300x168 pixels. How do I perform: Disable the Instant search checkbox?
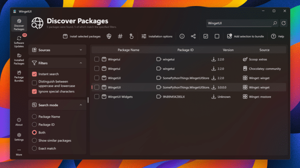pos(34,74)
